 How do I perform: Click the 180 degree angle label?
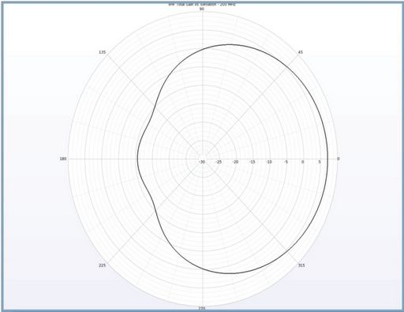[x=63, y=159]
